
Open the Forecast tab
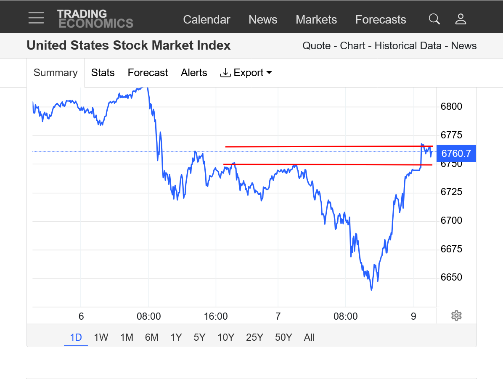pos(148,73)
